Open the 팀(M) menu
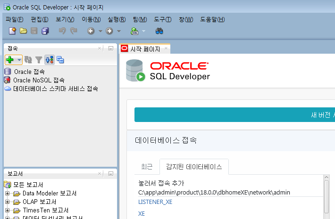The image size is (335, 219). click(x=140, y=19)
